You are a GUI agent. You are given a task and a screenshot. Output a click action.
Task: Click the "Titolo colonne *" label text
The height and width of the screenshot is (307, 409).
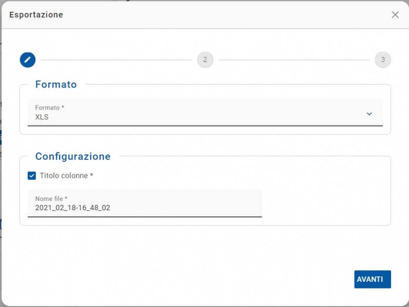click(67, 176)
